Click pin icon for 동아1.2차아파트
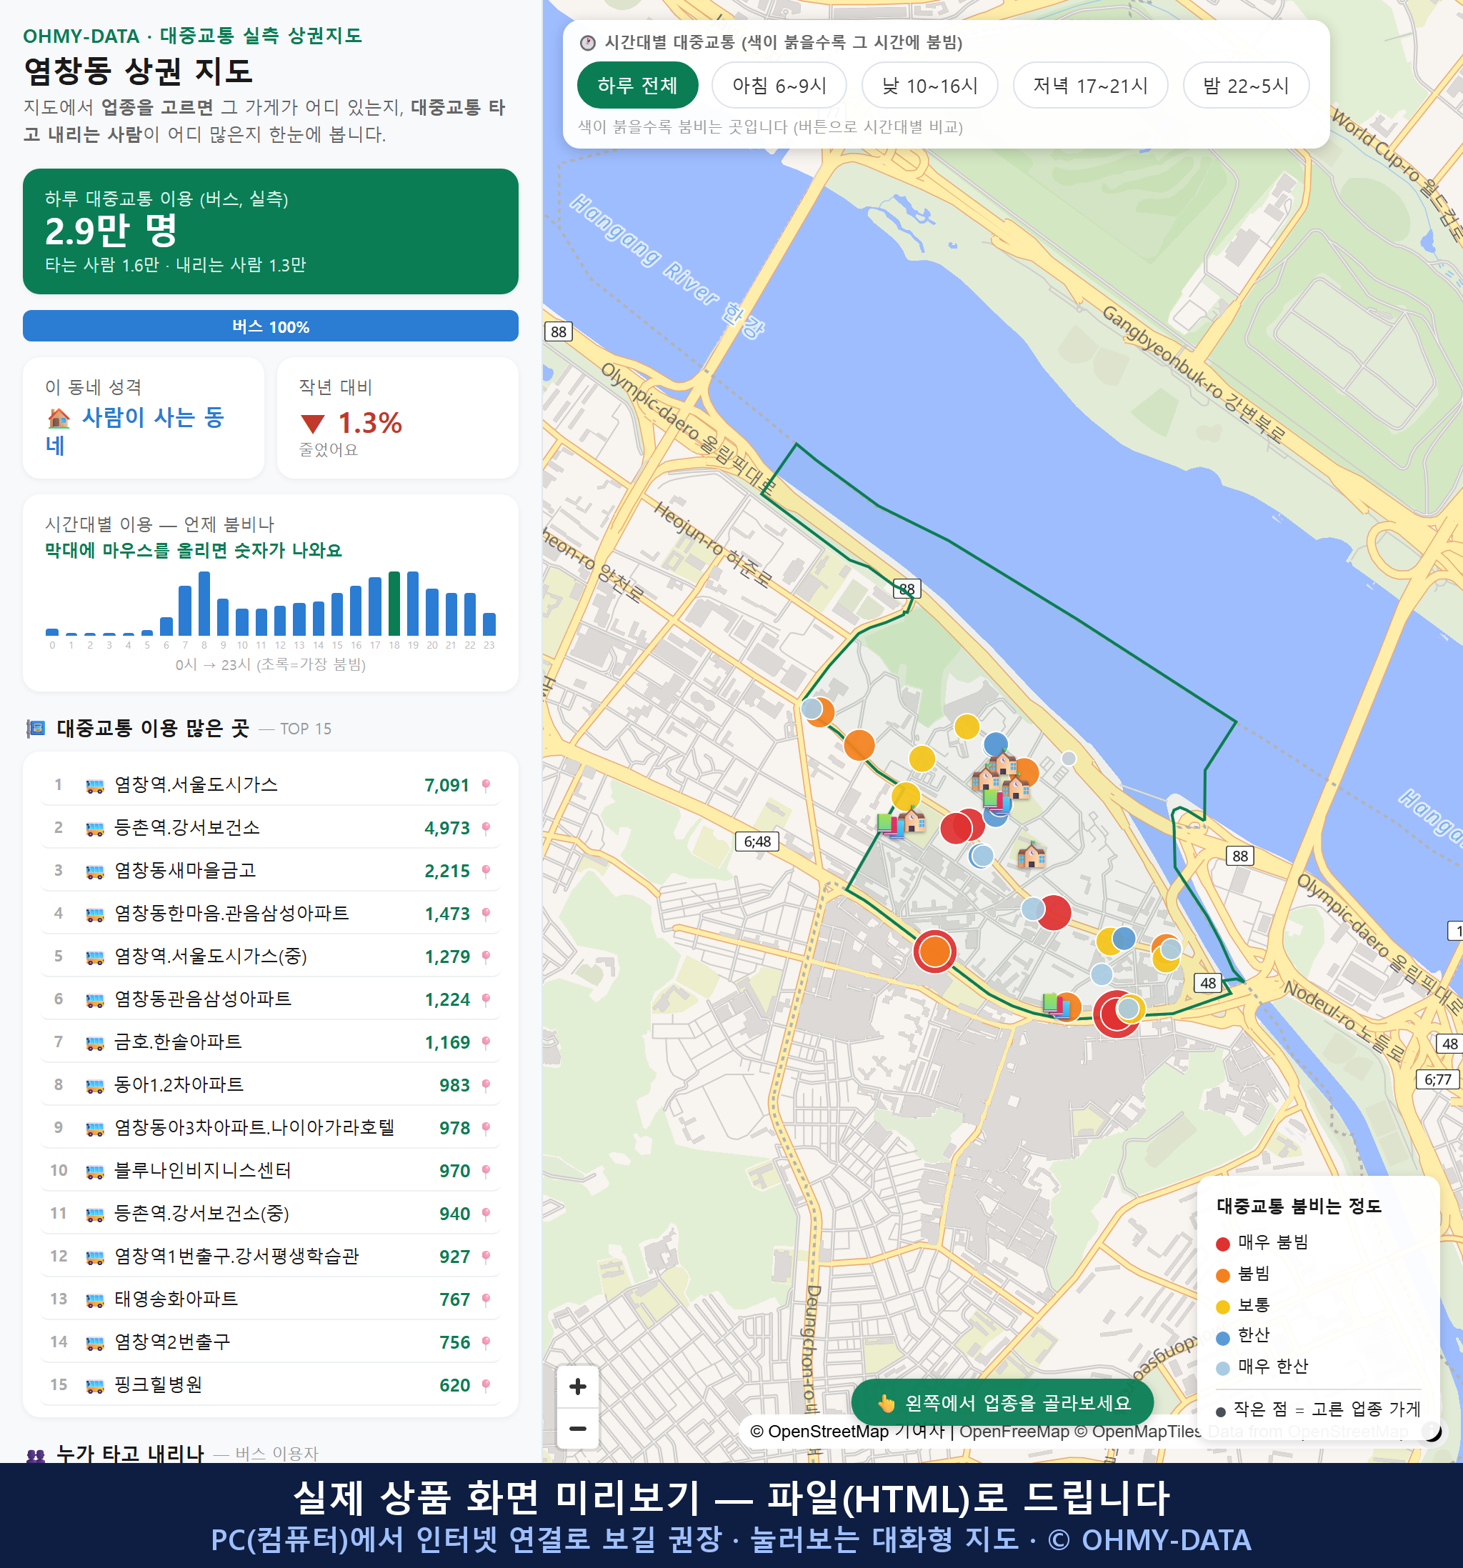The width and height of the screenshot is (1463, 1568). point(486,1085)
